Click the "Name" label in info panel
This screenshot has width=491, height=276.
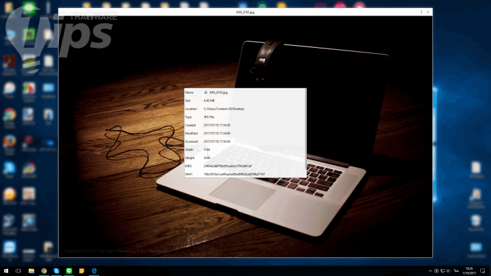(x=189, y=92)
